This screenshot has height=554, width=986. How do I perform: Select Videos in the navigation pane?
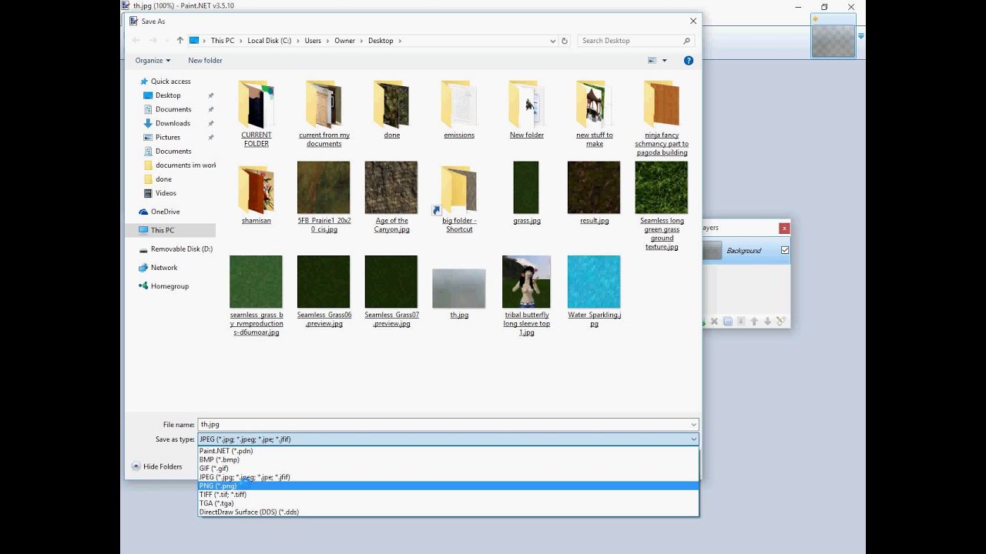166,193
